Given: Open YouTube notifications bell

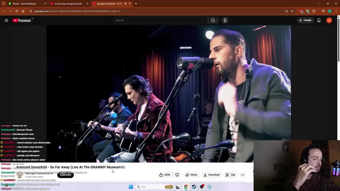Looking at the screenshot, I should pos(319,20).
